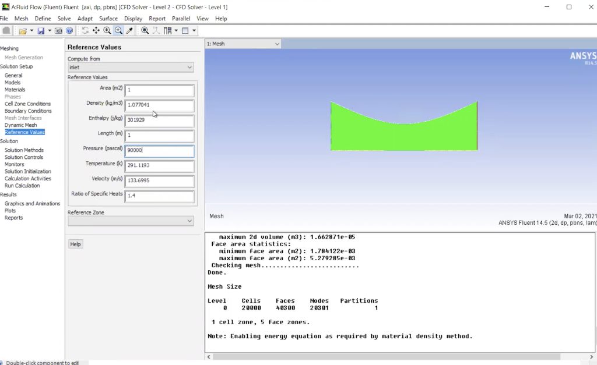Click the graphics window layout icon

[x=185, y=31]
